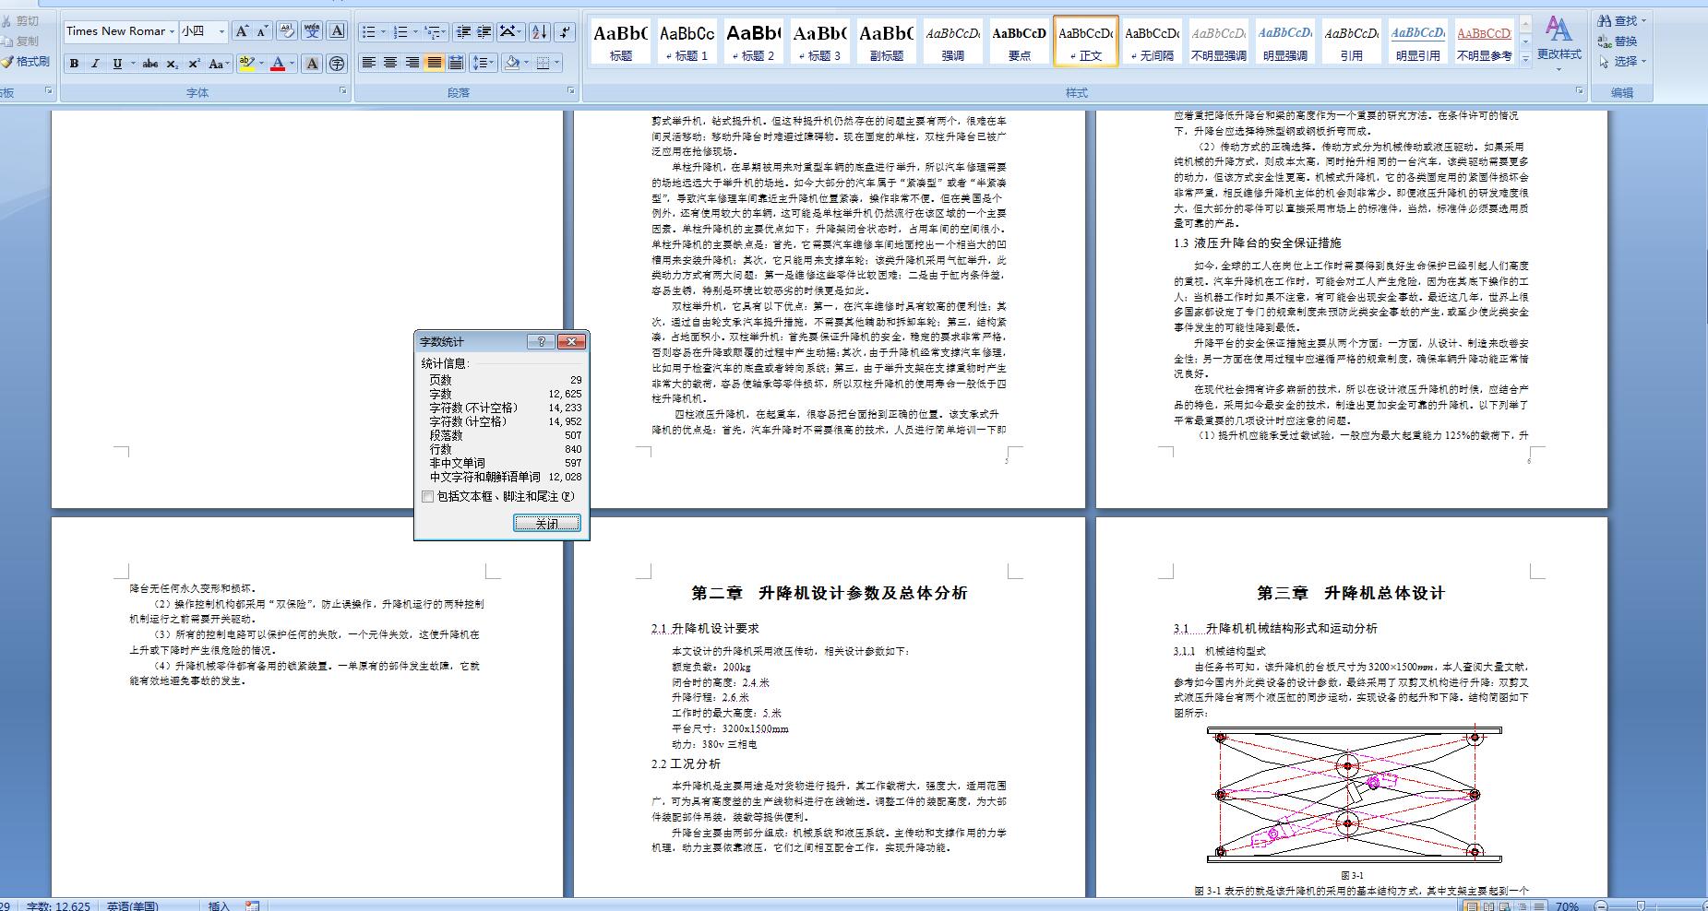Increase paragraph indent
Viewport: 1708px width, 911px height.
tap(484, 31)
